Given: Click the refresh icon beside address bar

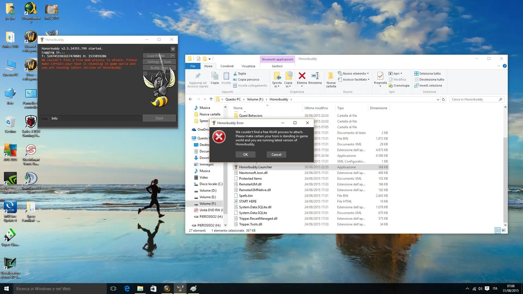Looking at the screenshot, I should click(443, 99).
